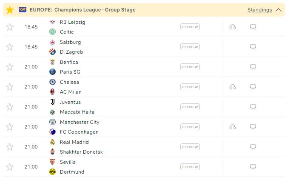This screenshot has width=290, height=180.
Task: Click the TV icon for Salzburg vs D. Zagreb
Action: (x=253, y=47)
